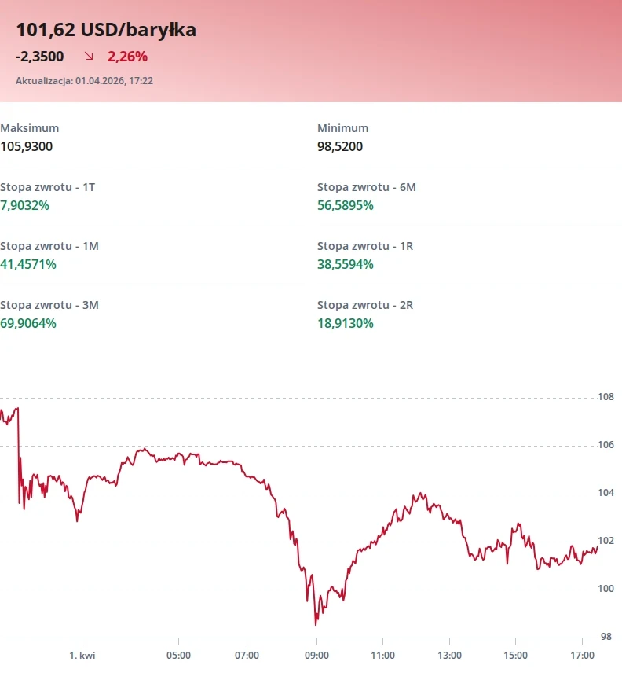This screenshot has width=622, height=680.
Task: Click the Stopa zwrotu - 2R return 18,9130%
Action: 346,324
